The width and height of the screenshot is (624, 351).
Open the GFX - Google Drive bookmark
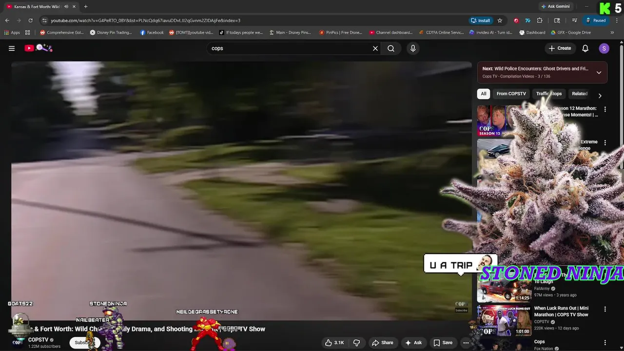click(570, 33)
